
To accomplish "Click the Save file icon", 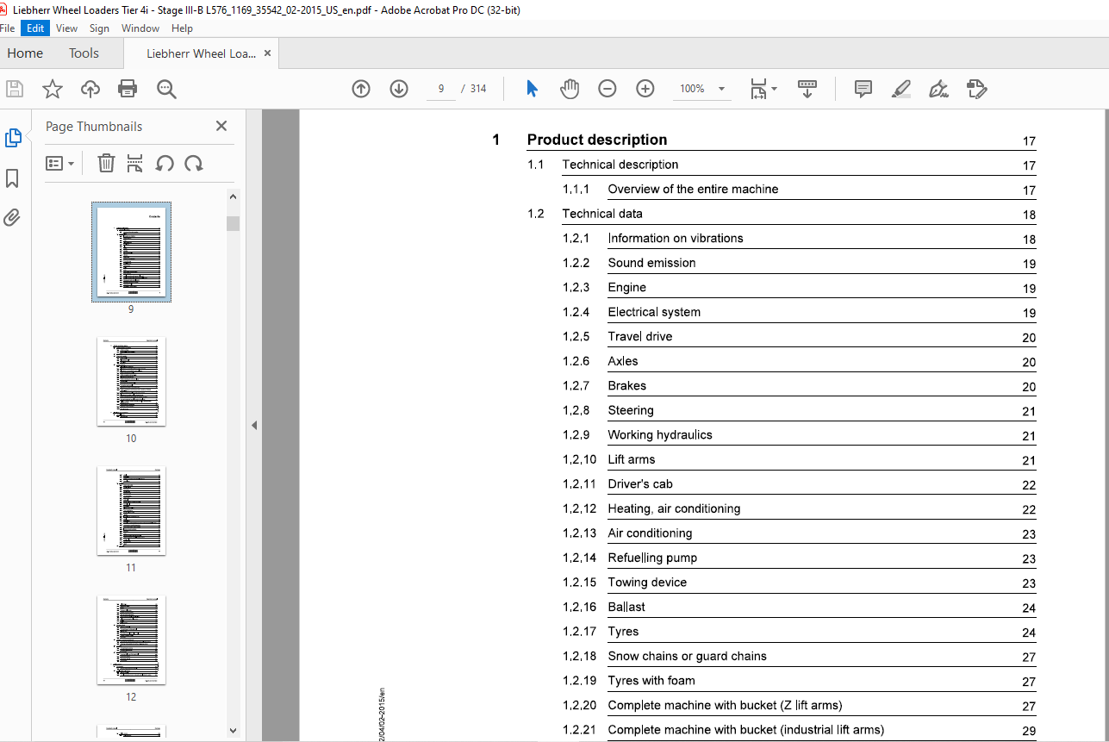I will (x=15, y=89).
